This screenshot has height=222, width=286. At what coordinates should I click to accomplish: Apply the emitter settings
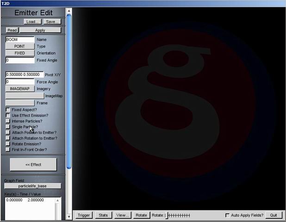40,30
